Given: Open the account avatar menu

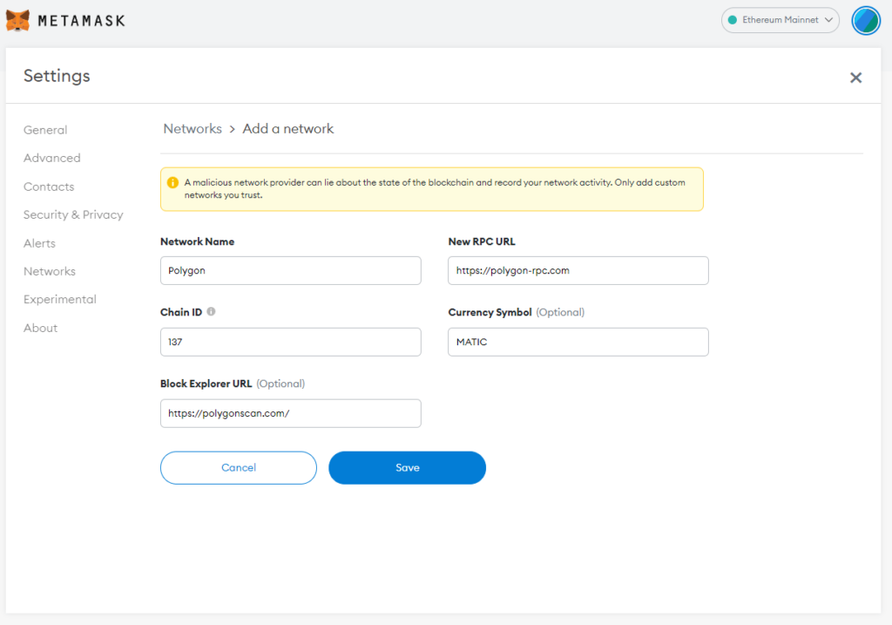Looking at the screenshot, I should tap(866, 21).
